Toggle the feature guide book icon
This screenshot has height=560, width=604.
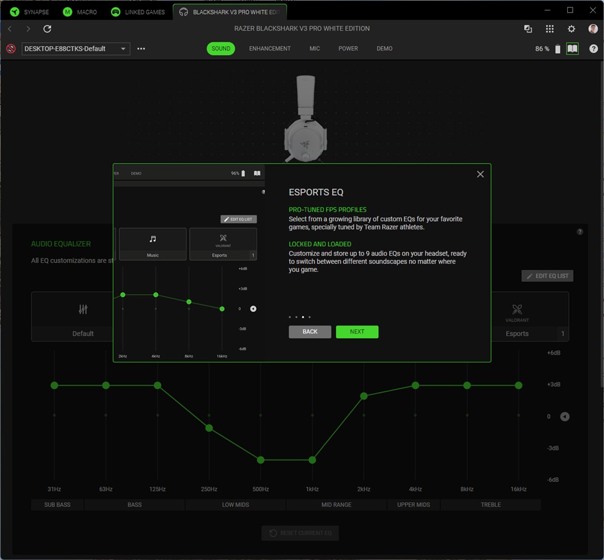572,49
